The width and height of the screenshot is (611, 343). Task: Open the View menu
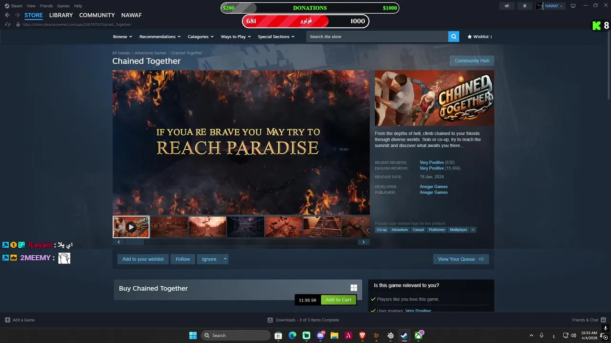coord(31,6)
